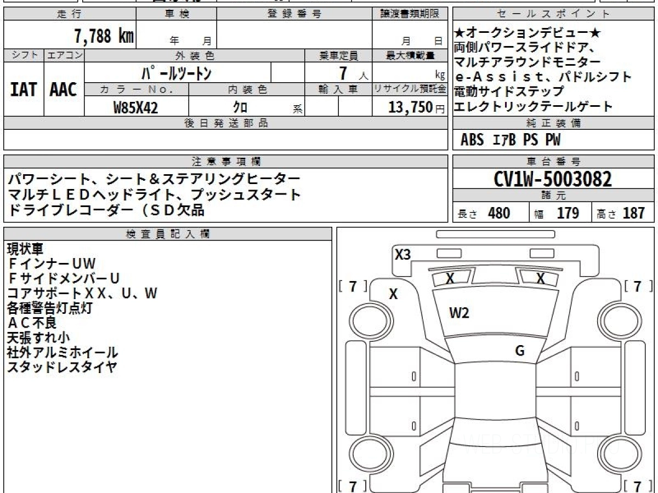The width and height of the screenshot is (658, 493).
Task: Click the length value 480
Action: (x=498, y=213)
